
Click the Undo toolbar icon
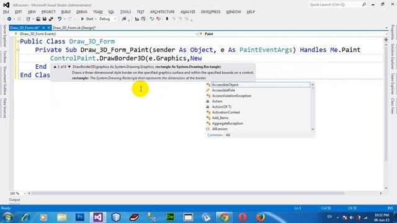(60, 19)
